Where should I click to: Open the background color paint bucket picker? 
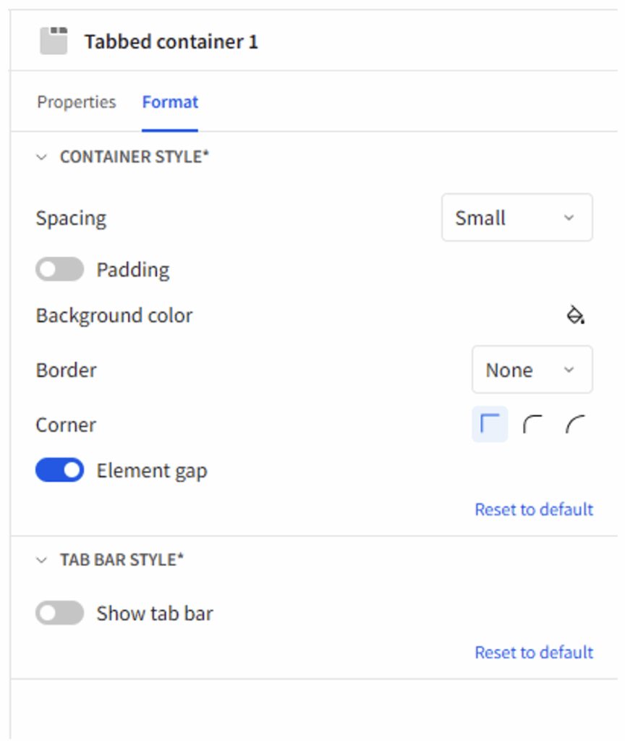click(575, 316)
